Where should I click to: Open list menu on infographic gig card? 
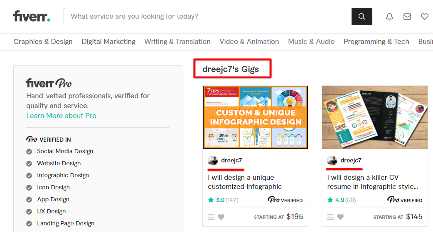click(211, 217)
